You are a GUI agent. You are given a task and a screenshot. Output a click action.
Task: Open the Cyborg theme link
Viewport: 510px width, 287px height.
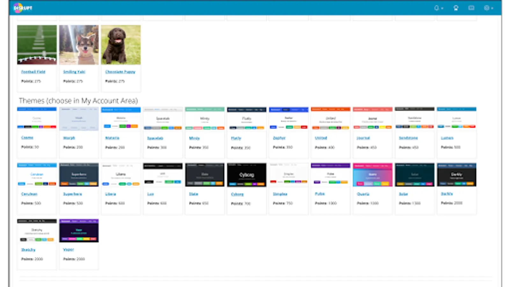(x=237, y=194)
